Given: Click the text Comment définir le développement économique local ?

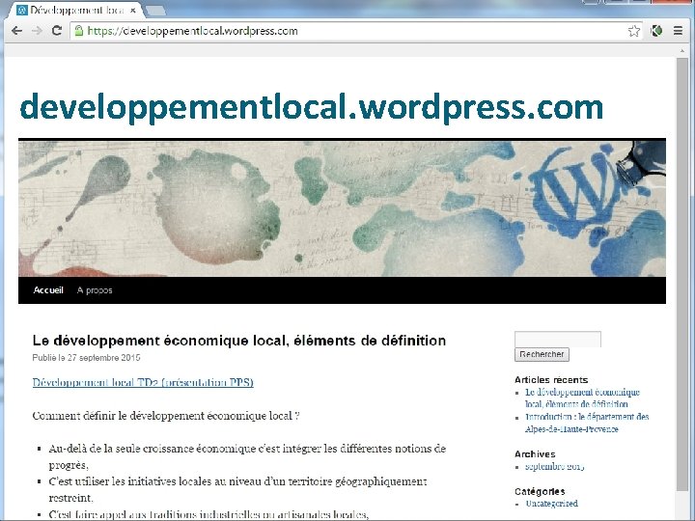Looking at the screenshot, I should pos(166,416).
